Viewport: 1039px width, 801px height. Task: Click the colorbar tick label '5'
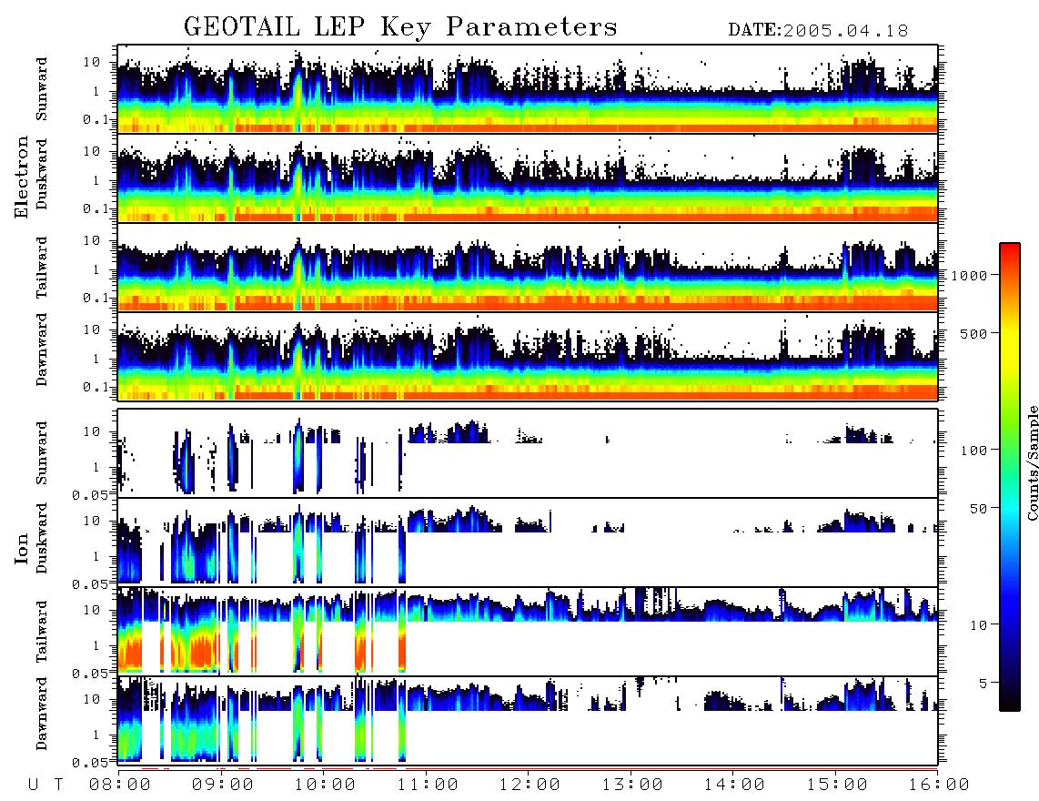[984, 684]
